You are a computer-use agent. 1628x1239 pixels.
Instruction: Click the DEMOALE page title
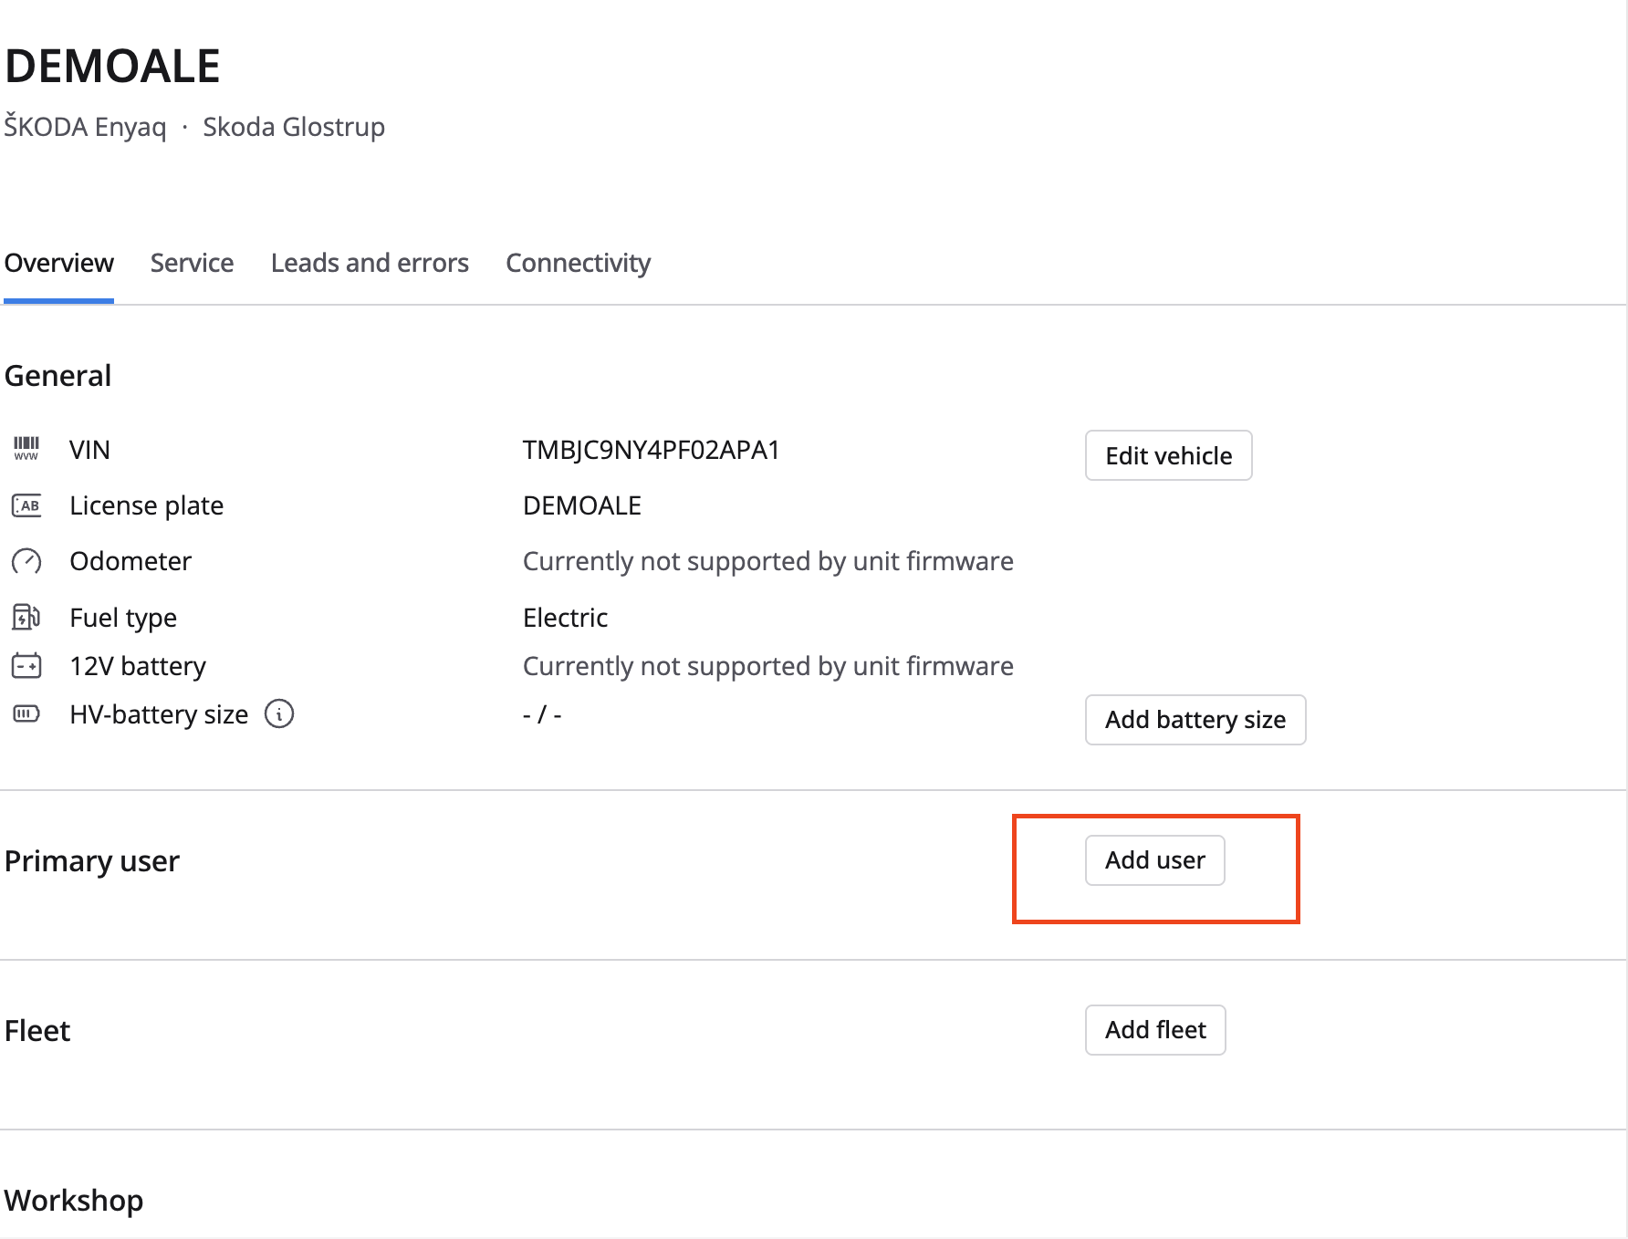point(112,67)
